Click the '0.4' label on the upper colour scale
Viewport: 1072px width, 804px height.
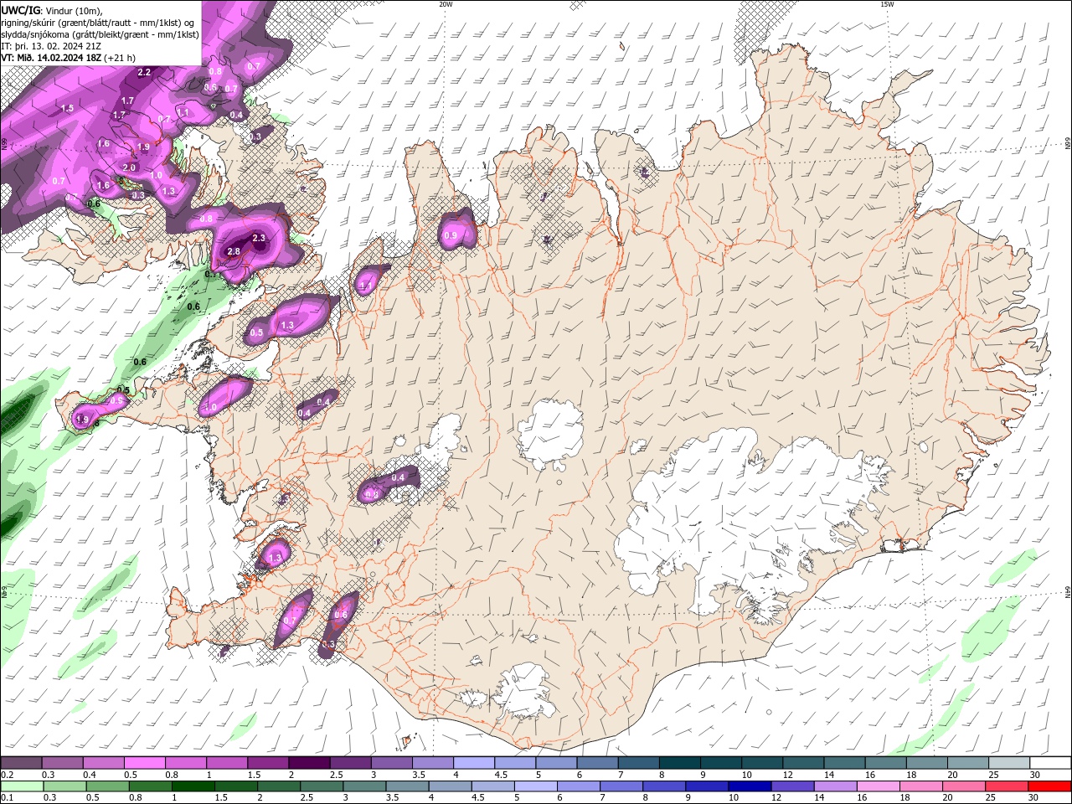tap(90, 775)
